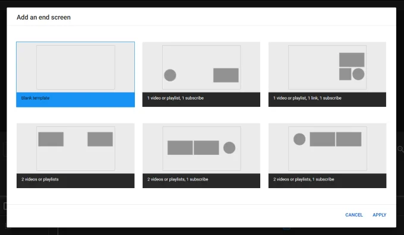Screen dimensions: 404x235
Task: Click APPLY to confirm the template
Action: tap(379, 215)
